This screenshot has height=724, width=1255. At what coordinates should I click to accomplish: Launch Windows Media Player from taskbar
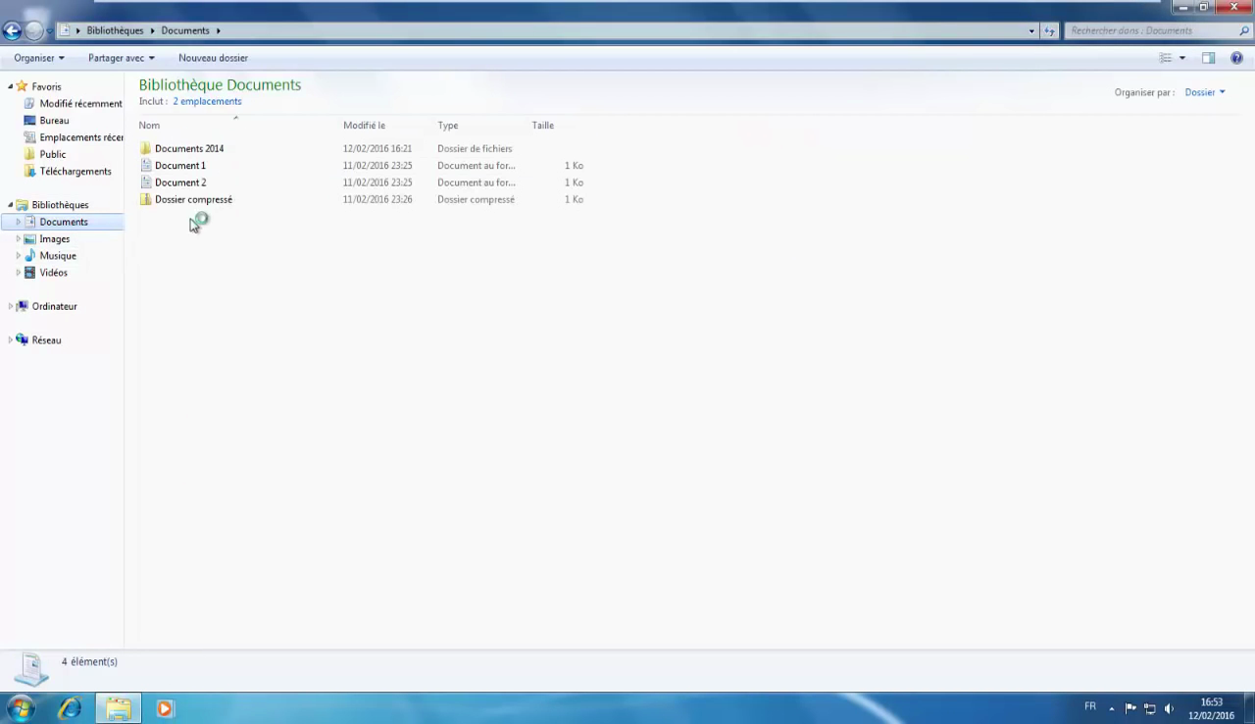coord(165,708)
